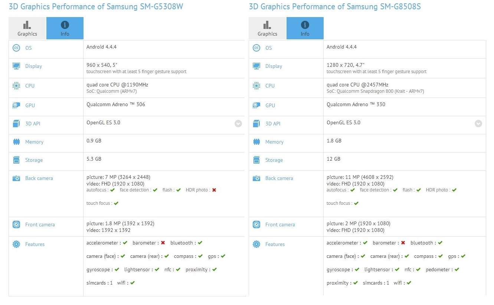Click the Front camera icon for SM-G8508S
The width and height of the screenshot is (494, 305).
[x=256, y=224]
